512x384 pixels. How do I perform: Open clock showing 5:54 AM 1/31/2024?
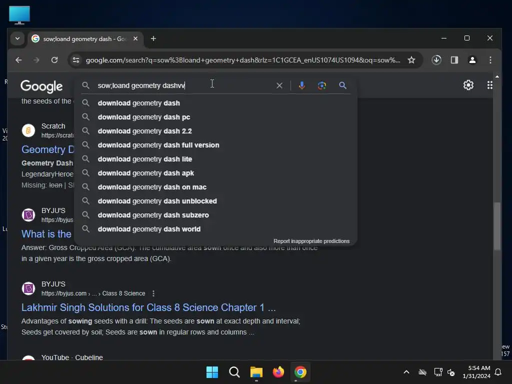pyautogui.click(x=476, y=372)
